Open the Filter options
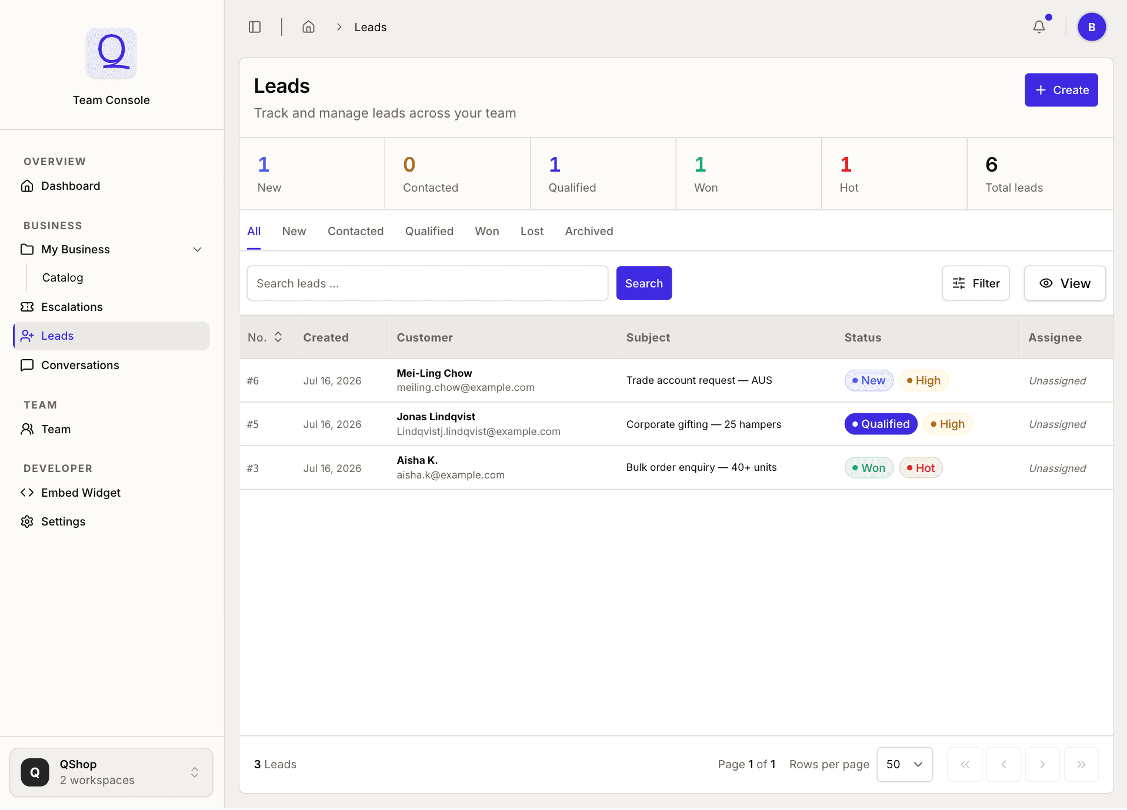The width and height of the screenshot is (1127, 810). (976, 283)
